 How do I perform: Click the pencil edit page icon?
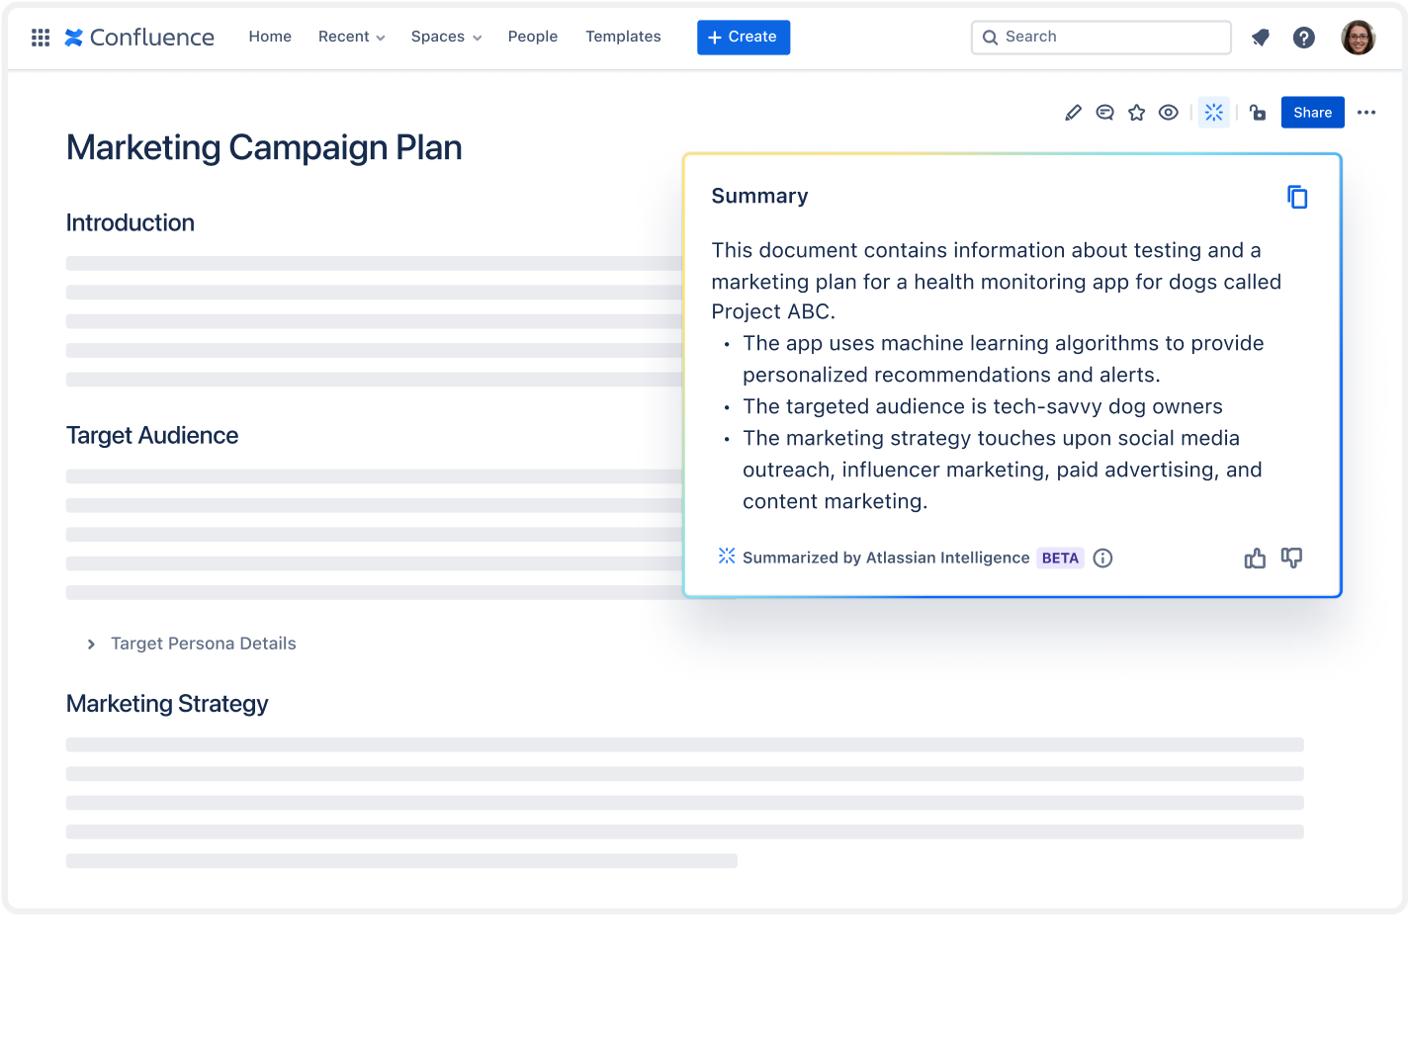(1073, 113)
